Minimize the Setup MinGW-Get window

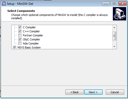pyautogui.click(x=106, y=4)
